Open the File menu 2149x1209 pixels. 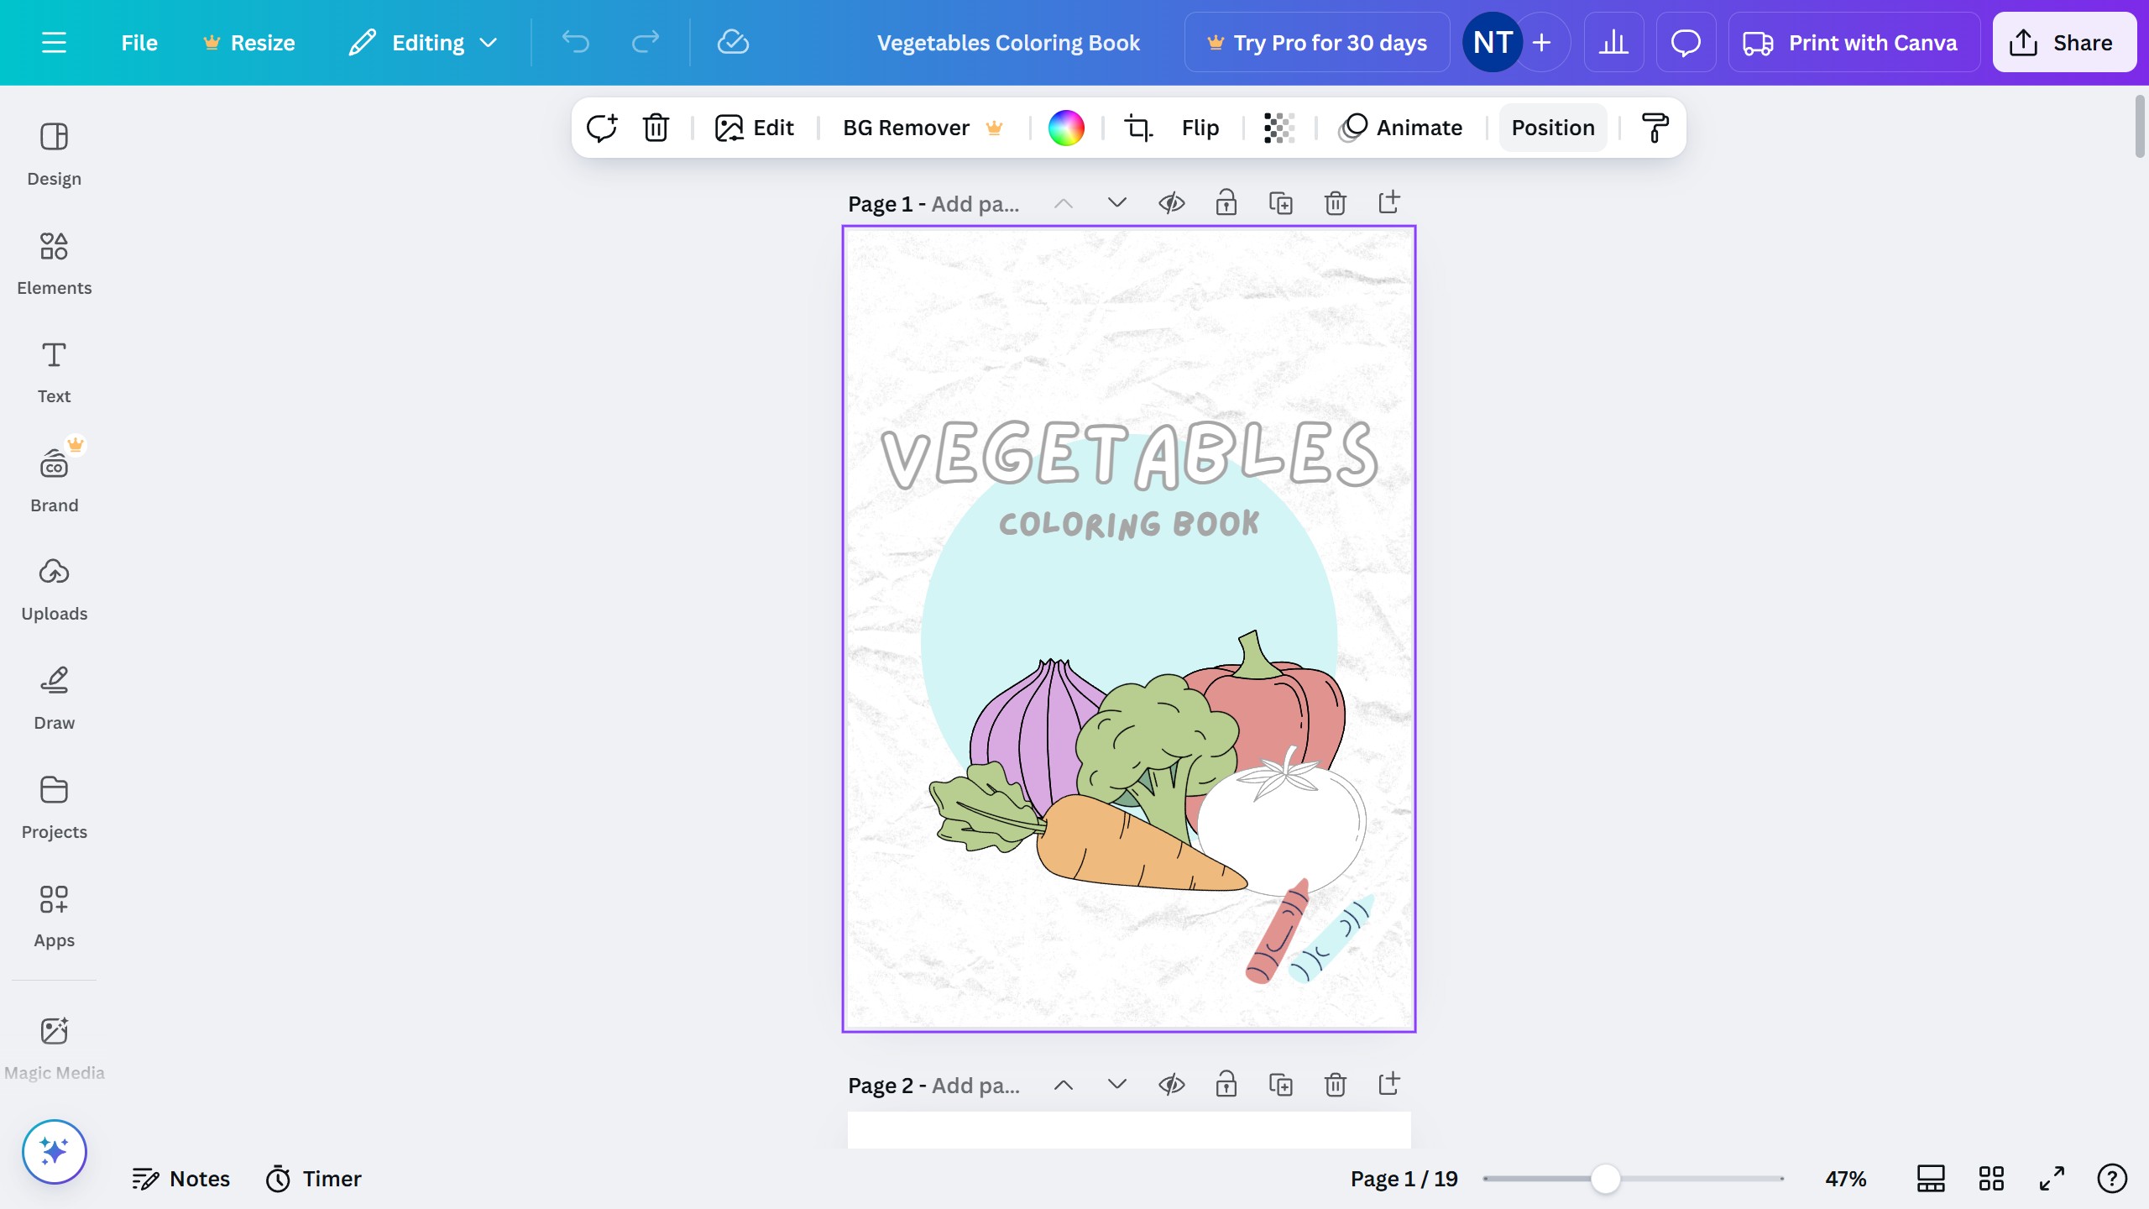[139, 43]
